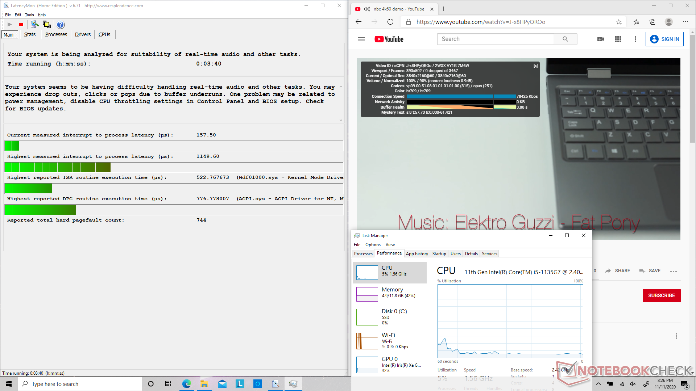696x391 pixels.
Task: Click into the YouTube search field
Action: (495, 39)
